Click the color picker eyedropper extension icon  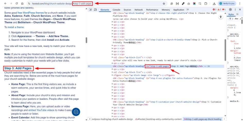[183, 4]
